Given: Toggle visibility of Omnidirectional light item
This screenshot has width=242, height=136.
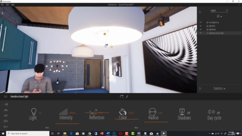Looking at the screenshot, I should tap(201, 33).
